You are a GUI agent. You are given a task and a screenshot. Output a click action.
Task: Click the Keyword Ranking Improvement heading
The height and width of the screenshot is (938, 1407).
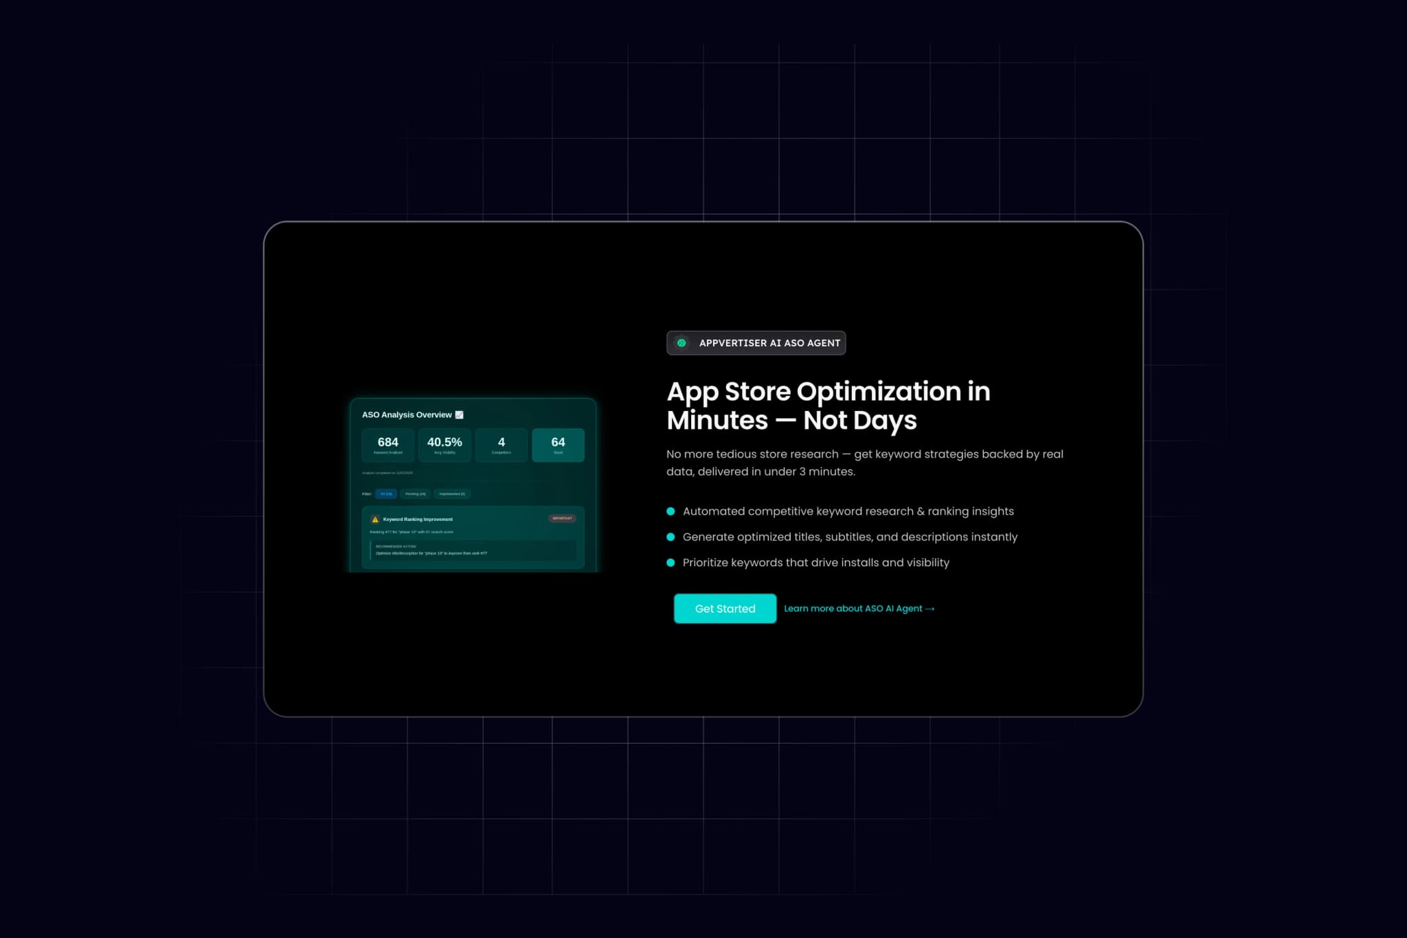[x=418, y=520]
